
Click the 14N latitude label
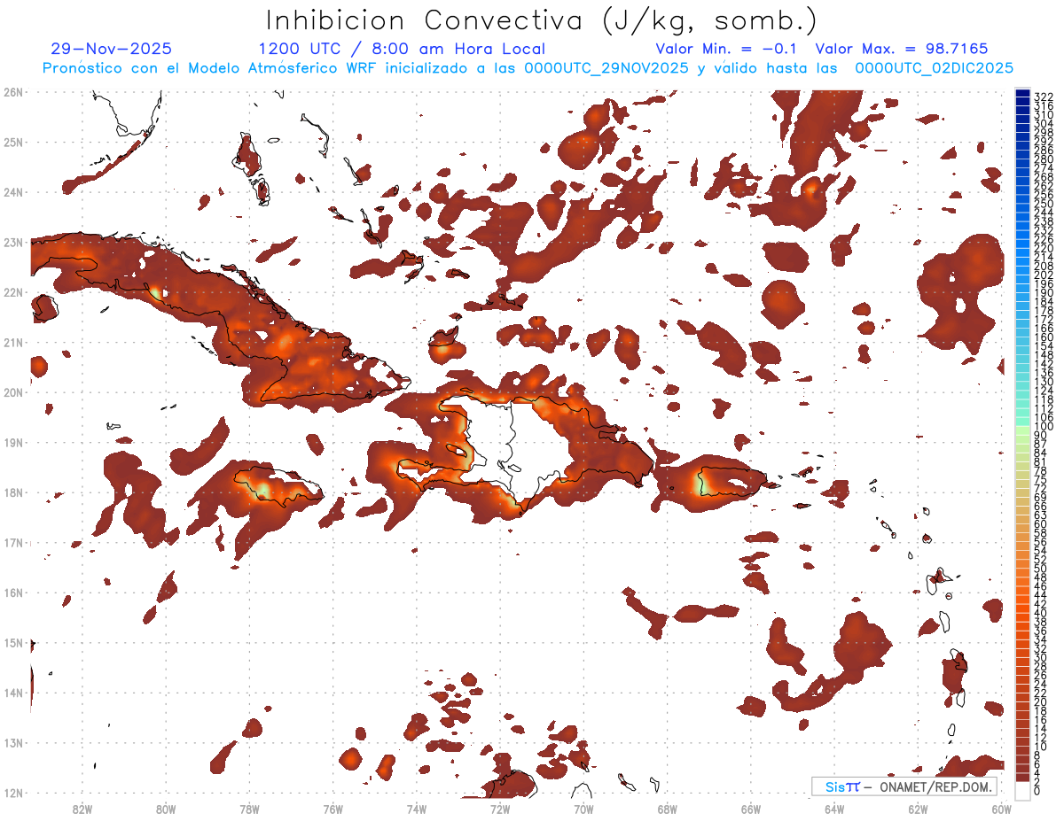click(12, 693)
